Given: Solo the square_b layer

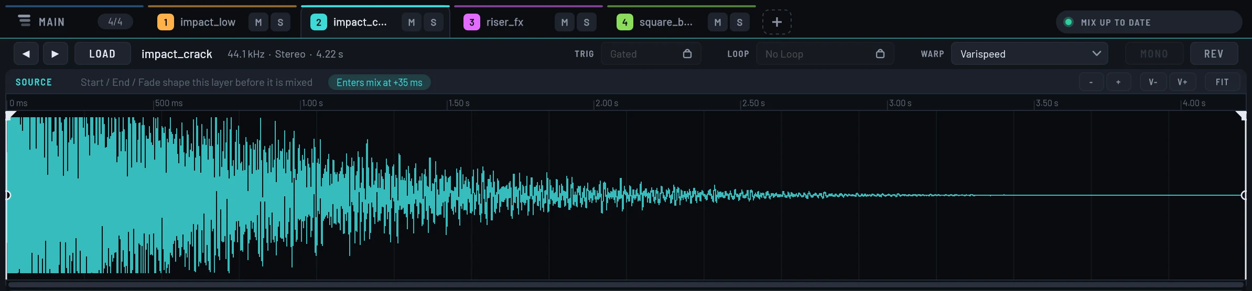Looking at the screenshot, I should [740, 23].
